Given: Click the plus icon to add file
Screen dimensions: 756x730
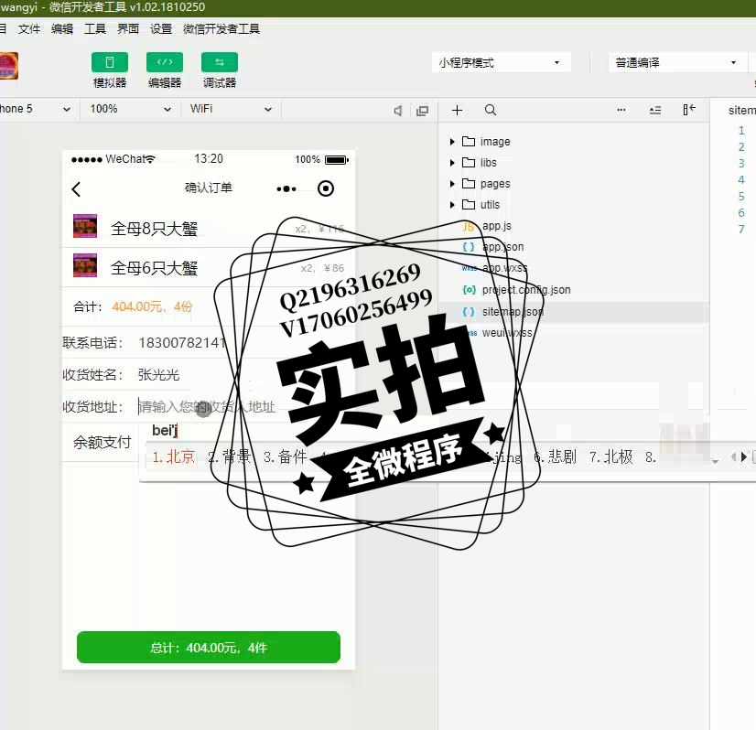Looking at the screenshot, I should (457, 111).
